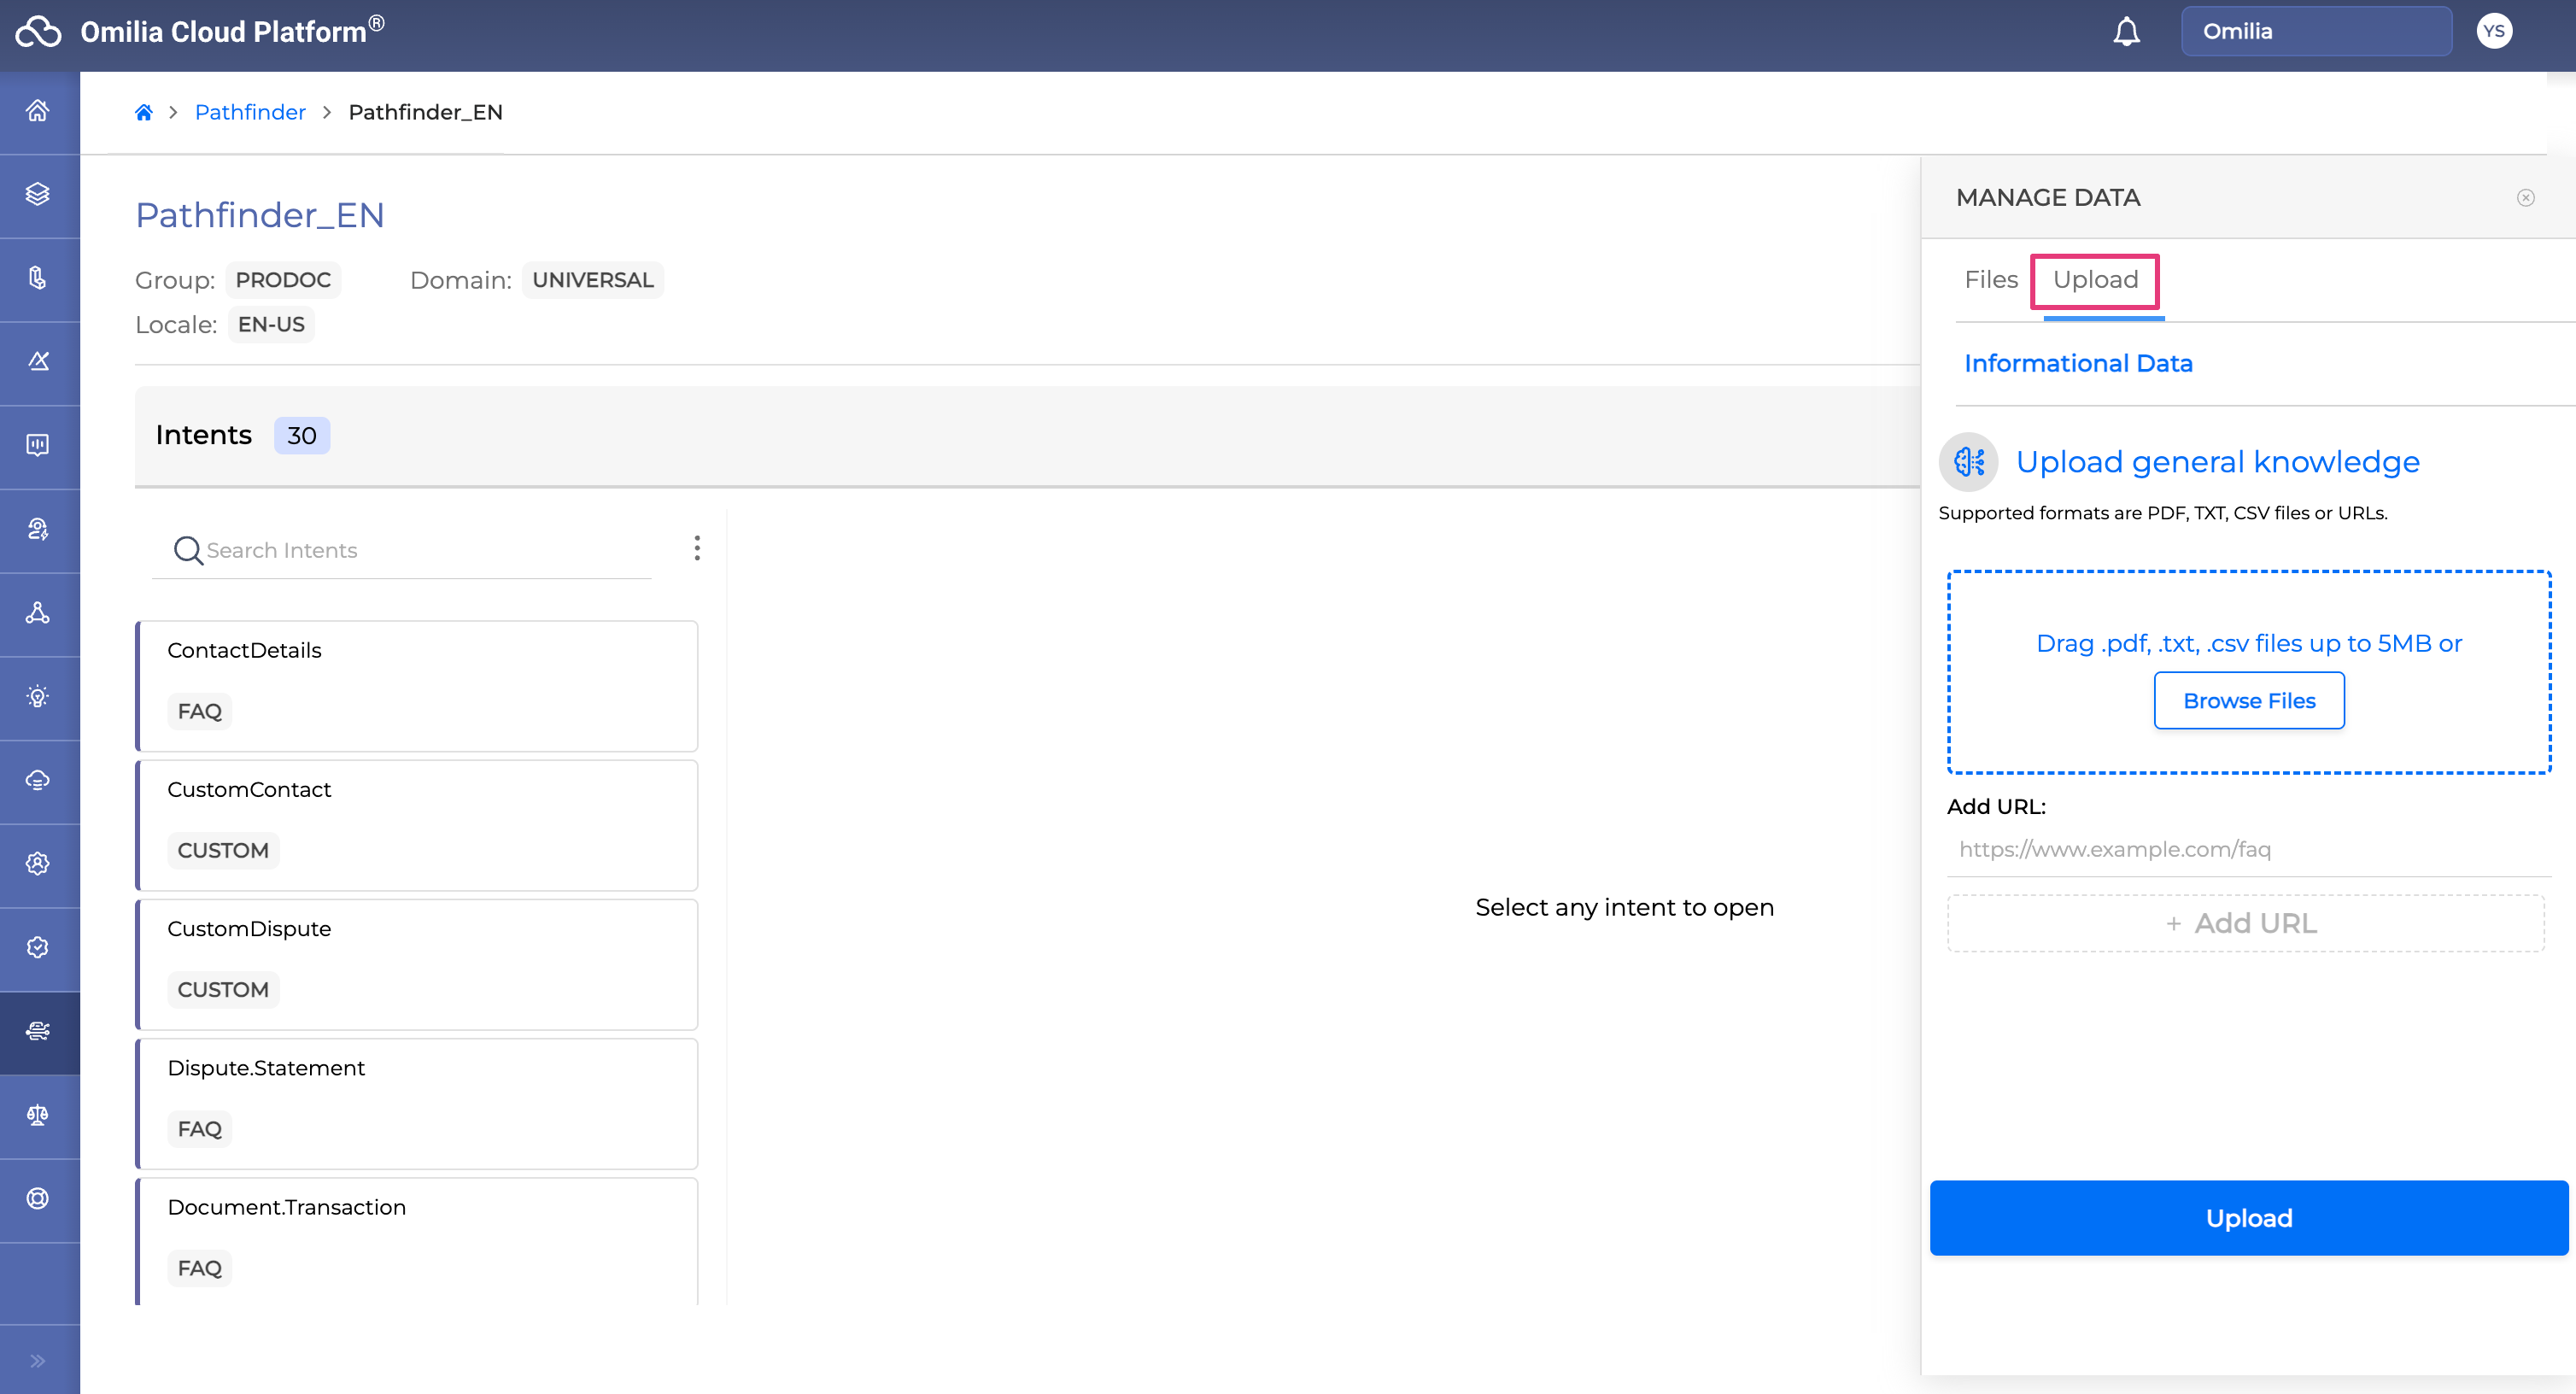Switch to the Files tab
The image size is (2576, 1394).
(1990, 280)
